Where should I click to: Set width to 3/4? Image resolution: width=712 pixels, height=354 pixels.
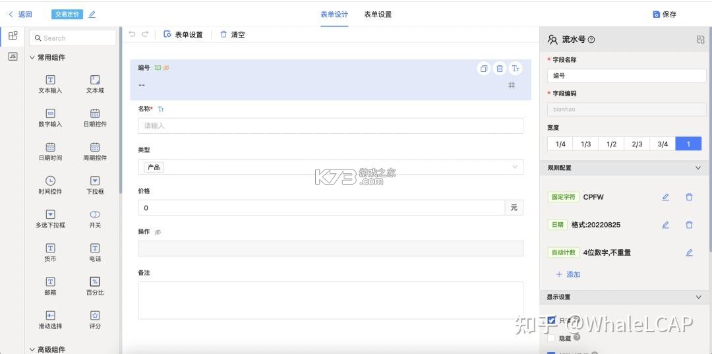663,144
